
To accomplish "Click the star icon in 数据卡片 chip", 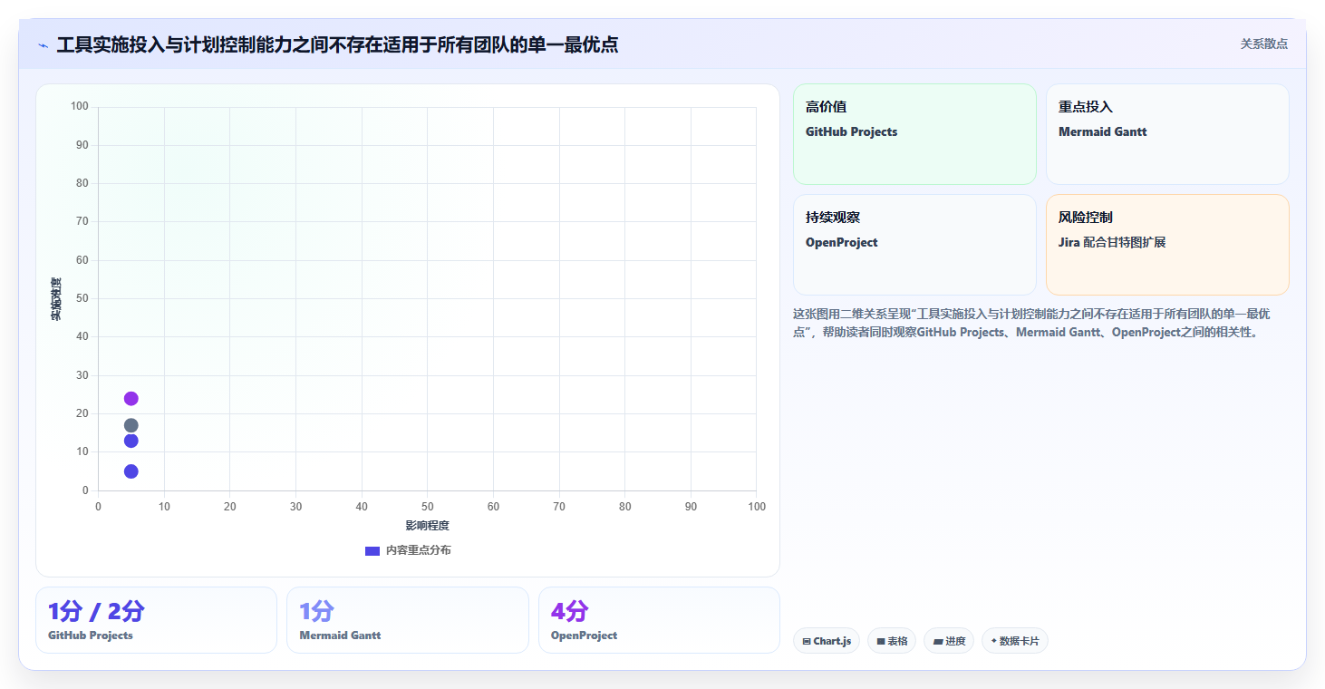I will click(x=993, y=641).
